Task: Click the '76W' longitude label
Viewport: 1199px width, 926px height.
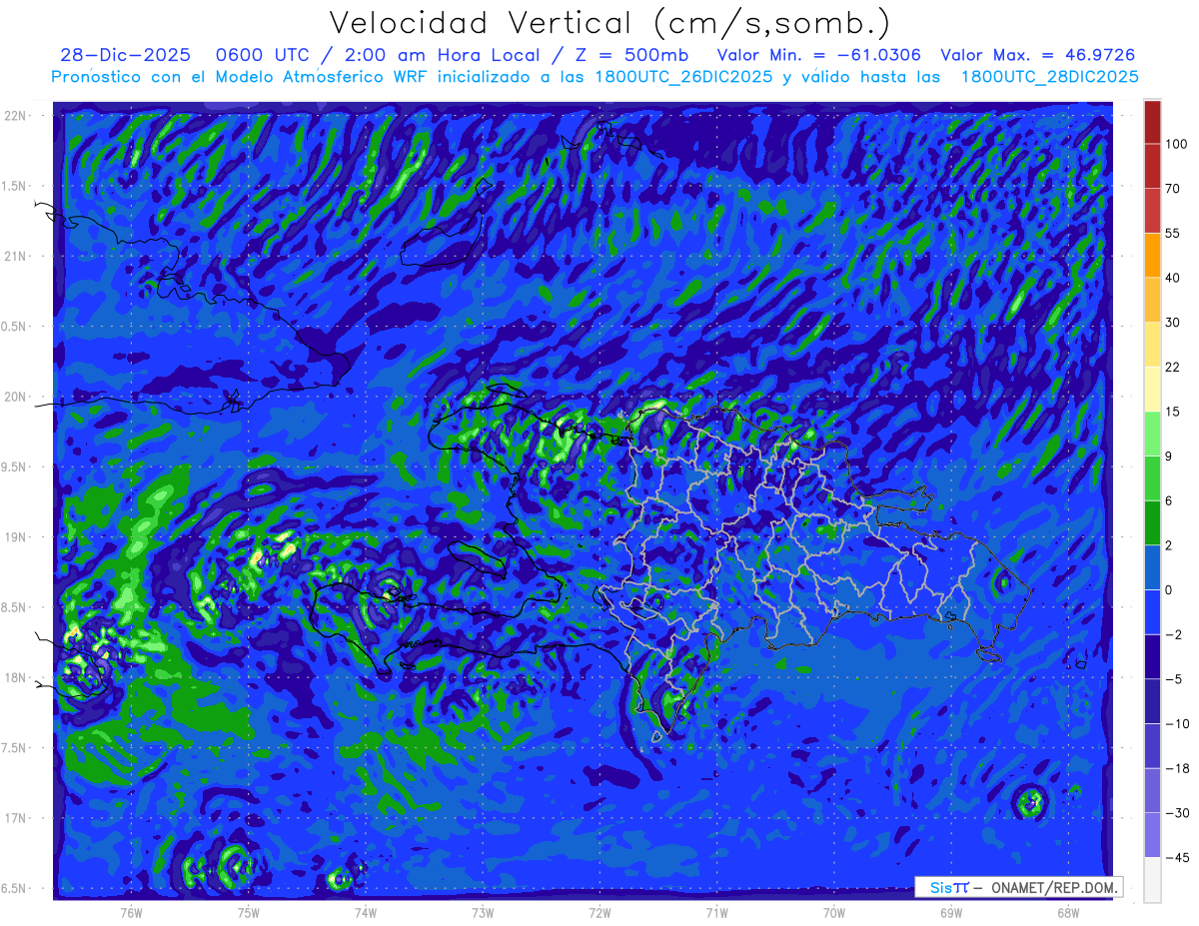Action: (131, 912)
